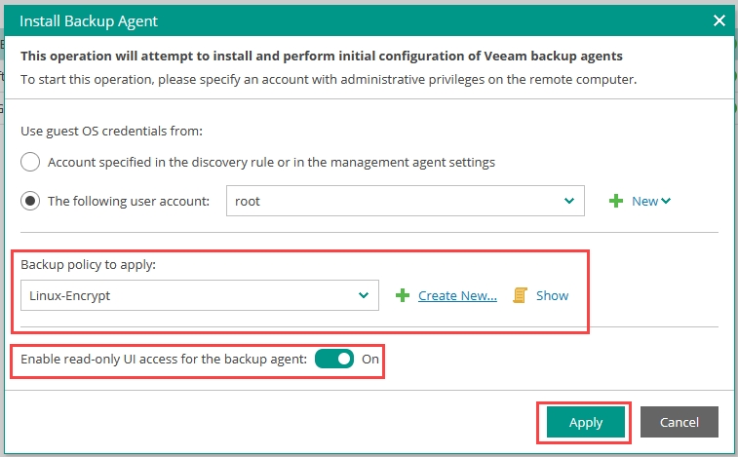Click the New account label
Screen dimensions: 738x457
[x=644, y=202]
